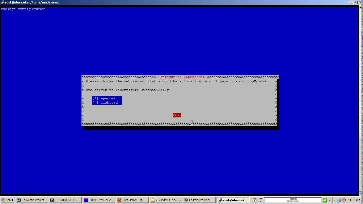The image size is (363, 204).
Task: Open the Windows Start menu
Action: pyautogui.click(x=7, y=200)
